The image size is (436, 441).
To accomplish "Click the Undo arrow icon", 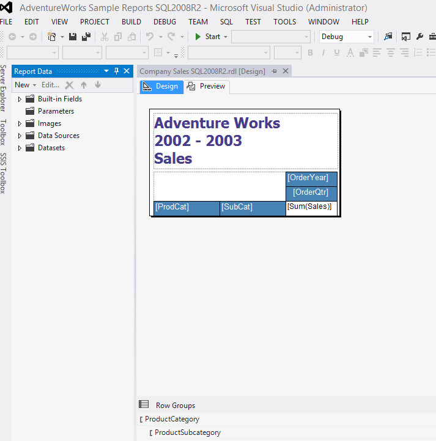I will pyautogui.click(x=150, y=37).
